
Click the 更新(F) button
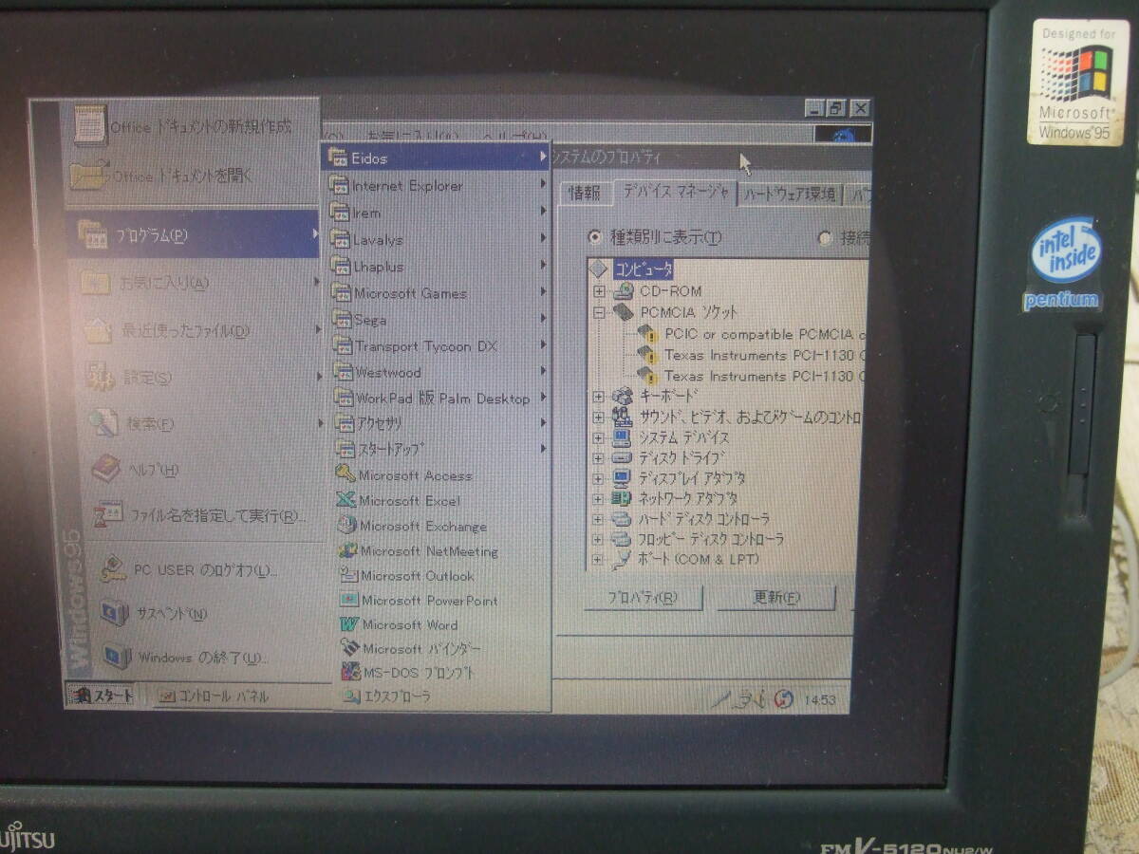tap(776, 598)
